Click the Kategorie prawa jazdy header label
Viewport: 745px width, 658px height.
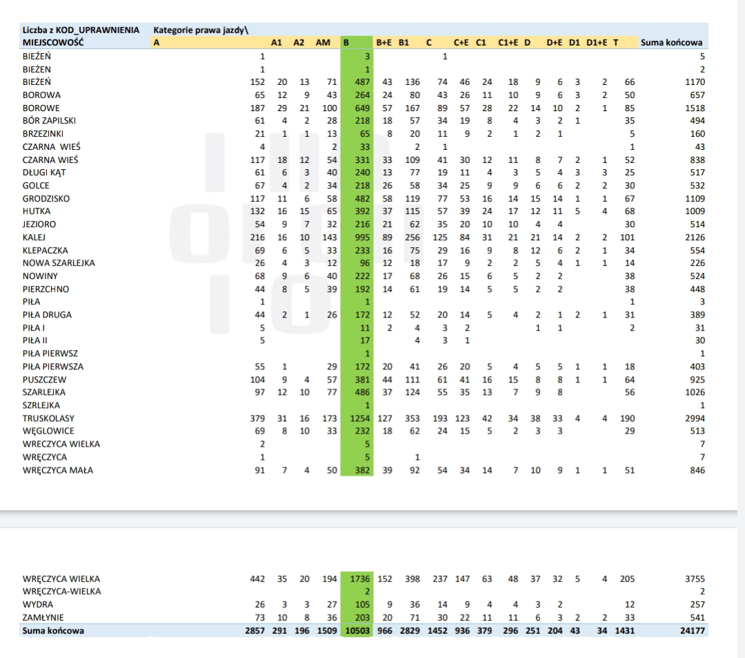pos(201,30)
